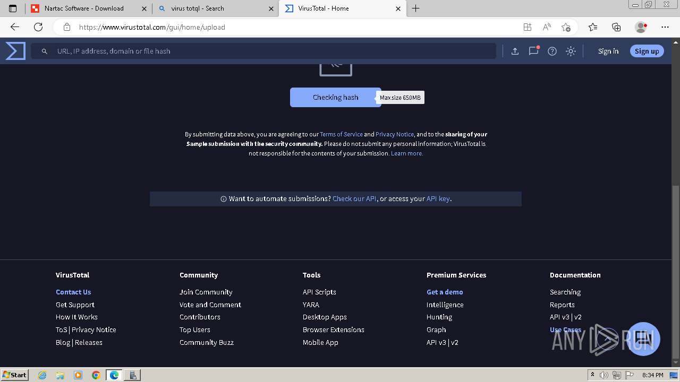Open the Get Support footer link
Image resolution: width=680 pixels, height=382 pixels.
(75, 305)
